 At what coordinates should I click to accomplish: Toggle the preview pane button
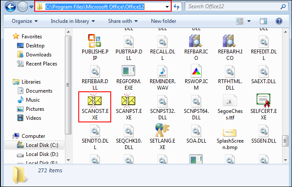263,21
